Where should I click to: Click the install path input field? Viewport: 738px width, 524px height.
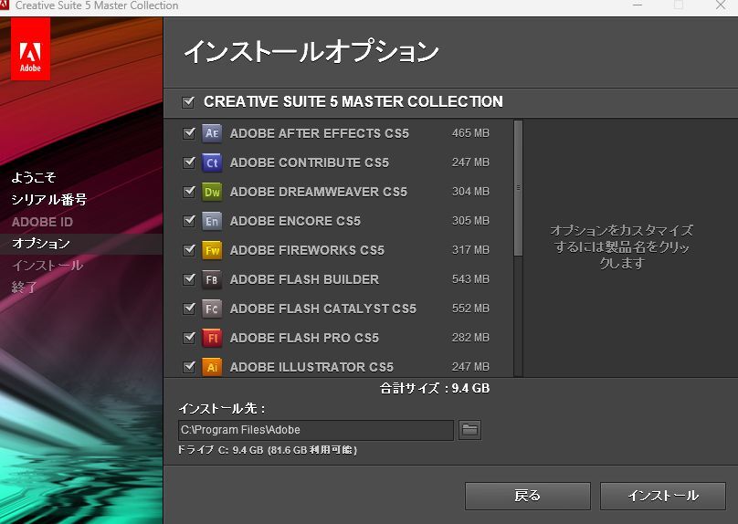tap(315, 430)
